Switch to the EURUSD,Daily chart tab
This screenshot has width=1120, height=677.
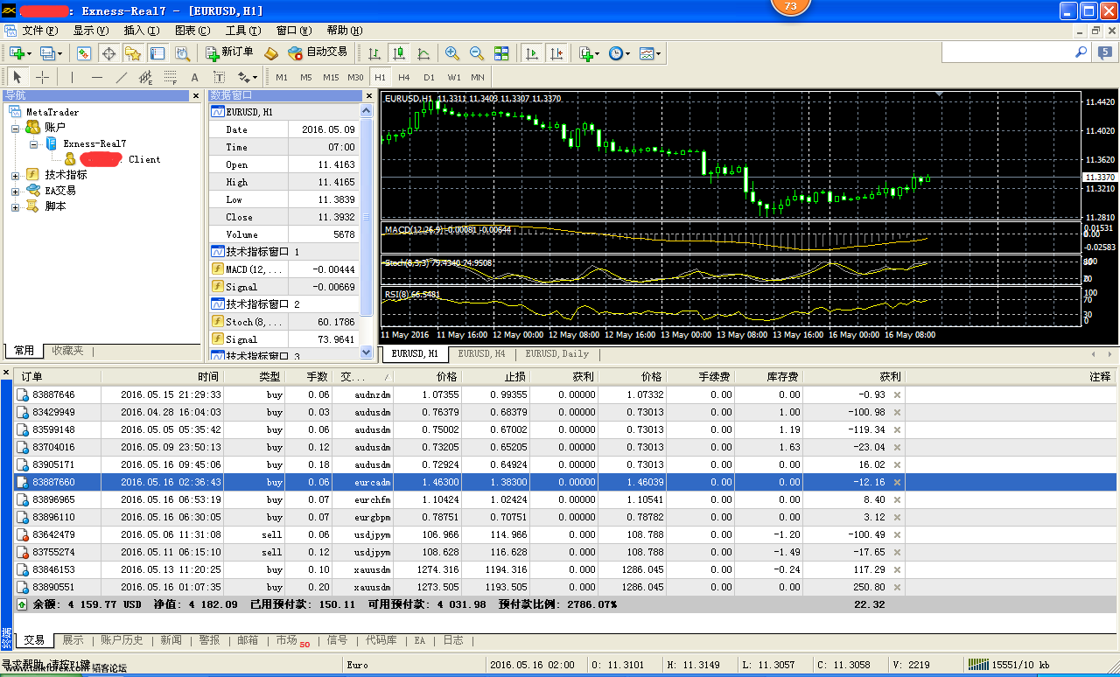pos(556,354)
